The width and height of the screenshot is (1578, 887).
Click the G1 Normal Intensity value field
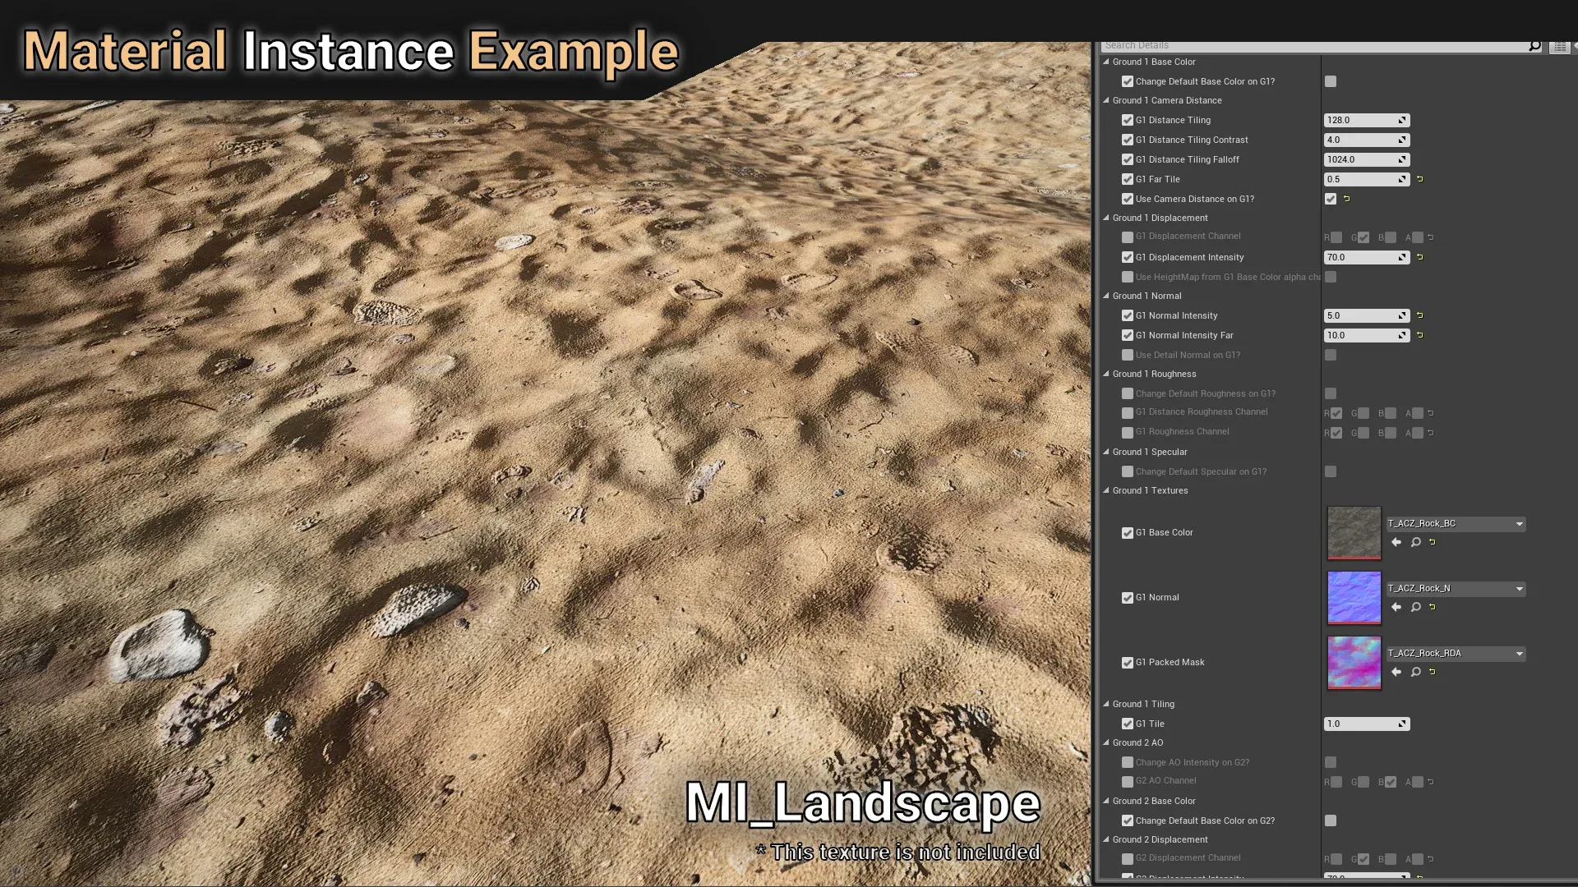click(x=1360, y=315)
